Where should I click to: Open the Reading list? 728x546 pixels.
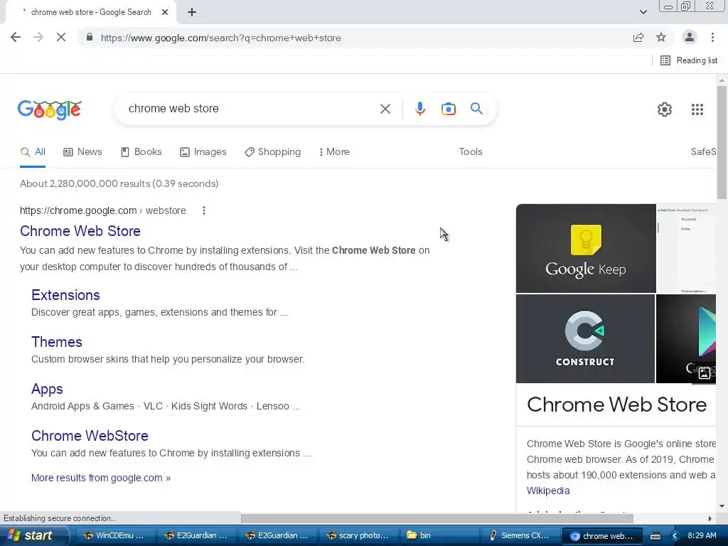[688, 60]
